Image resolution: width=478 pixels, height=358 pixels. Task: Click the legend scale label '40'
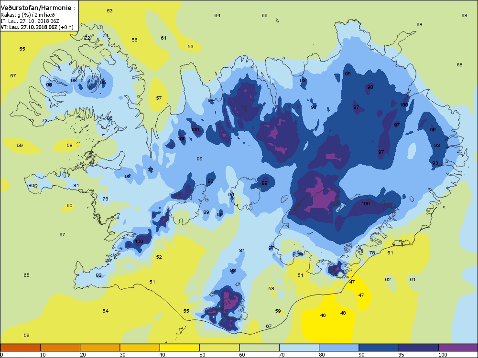[163, 355]
